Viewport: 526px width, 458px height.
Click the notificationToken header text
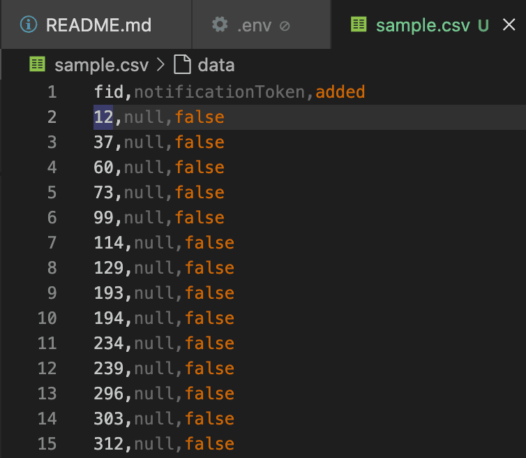(x=219, y=92)
